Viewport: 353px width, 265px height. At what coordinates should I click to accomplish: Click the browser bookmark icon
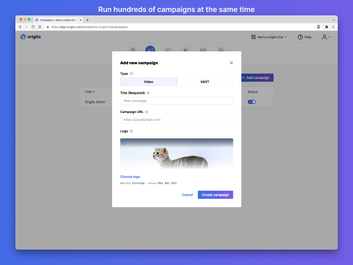point(40,27)
